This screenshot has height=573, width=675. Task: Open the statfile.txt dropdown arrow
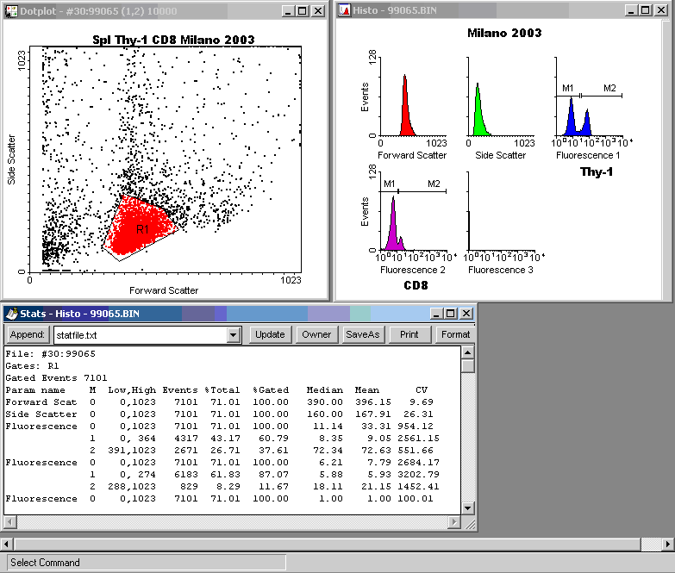(232, 334)
